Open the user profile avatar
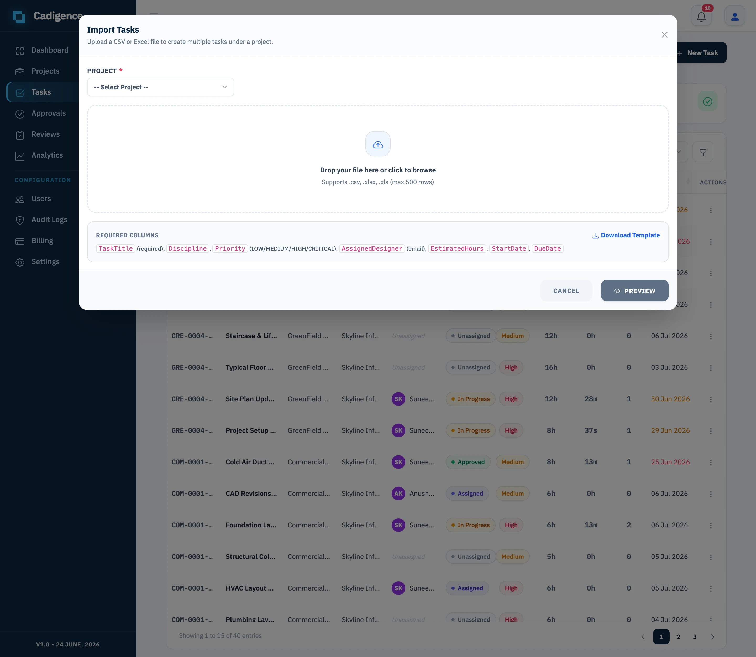The image size is (756, 657). coord(735,16)
